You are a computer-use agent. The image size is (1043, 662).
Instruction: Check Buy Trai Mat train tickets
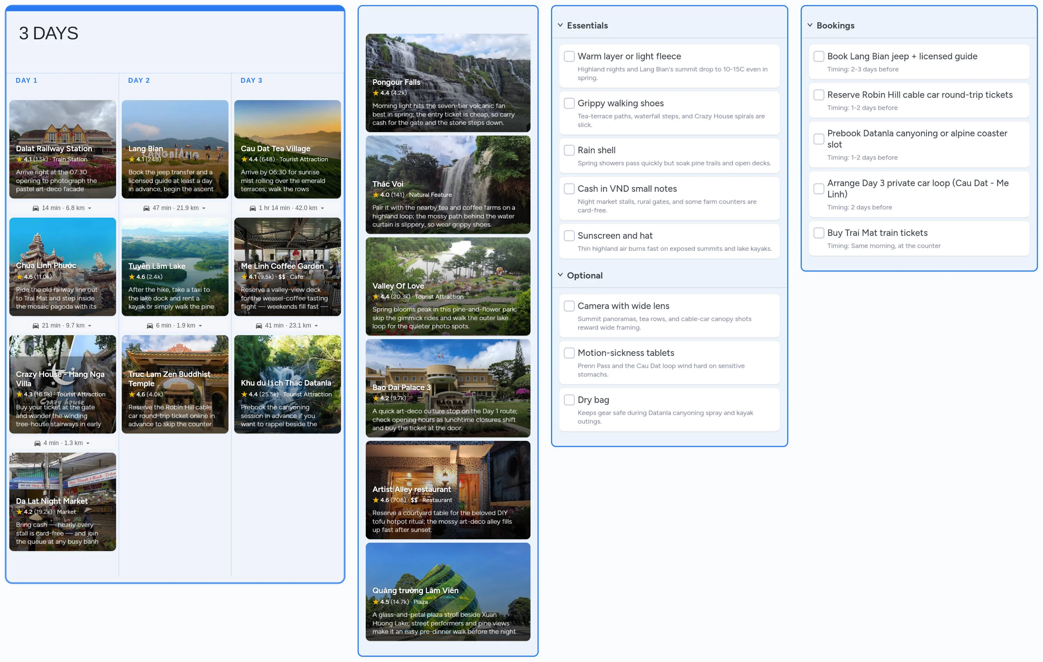[x=819, y=233]
